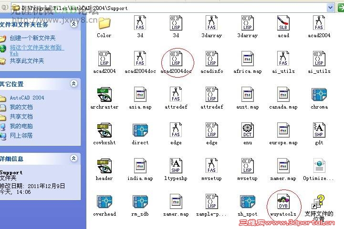The image size is (344, 229).
Task: Click 共享此文件夹 link
Action: tap(27, 61)
